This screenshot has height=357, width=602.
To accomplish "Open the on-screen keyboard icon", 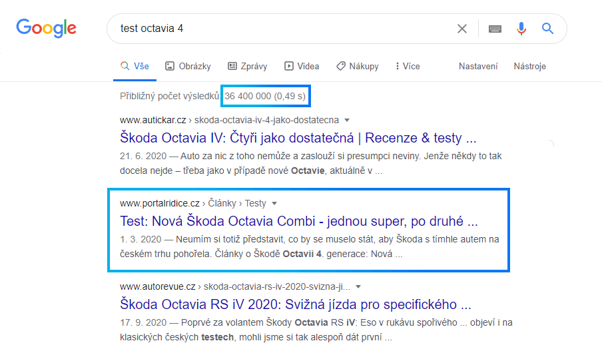I will click(x=495, y=29).
